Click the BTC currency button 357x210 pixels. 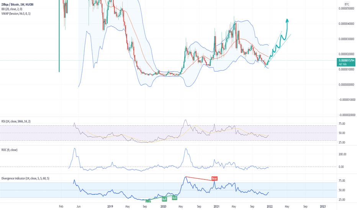(x=347, y=4)
